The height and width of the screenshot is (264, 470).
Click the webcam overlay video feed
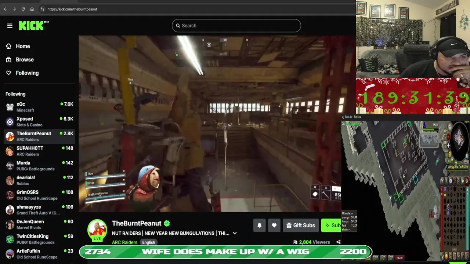click(x=413, y=39)
